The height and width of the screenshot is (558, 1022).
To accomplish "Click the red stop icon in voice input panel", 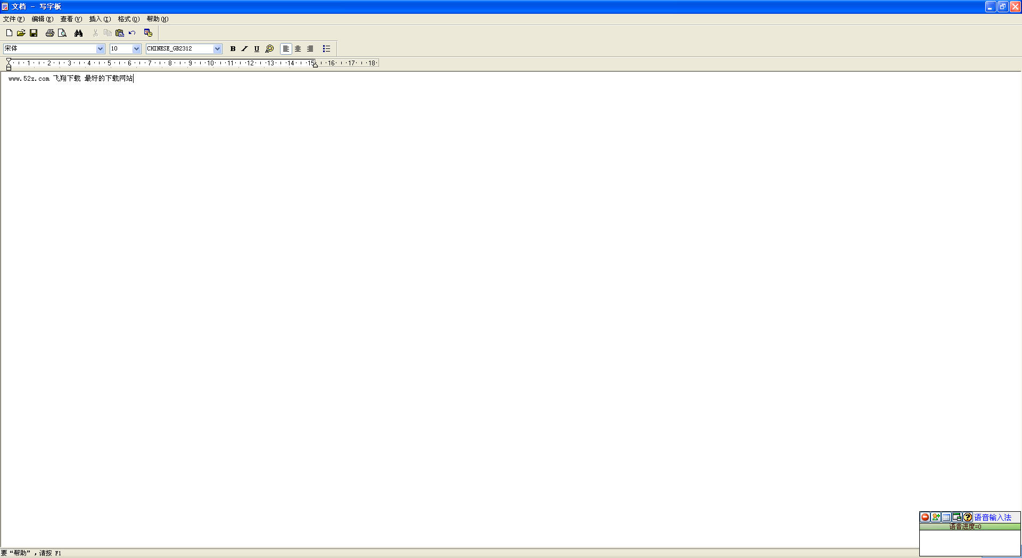I will (925, 517).
